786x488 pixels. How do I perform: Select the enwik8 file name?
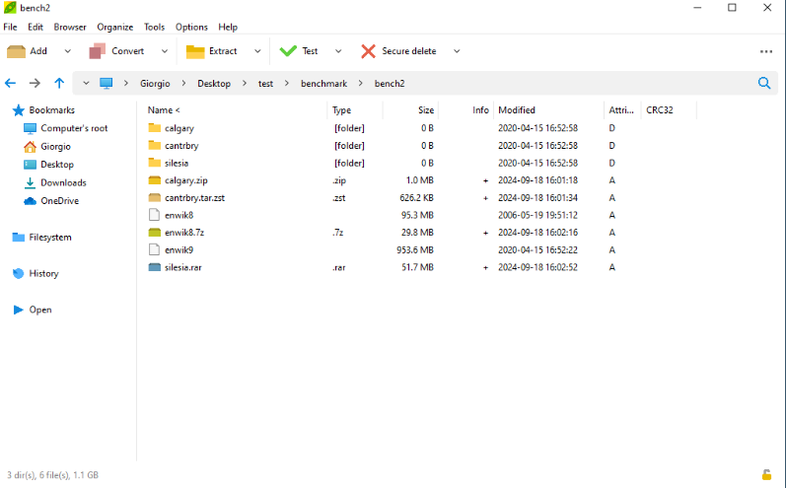179,216
